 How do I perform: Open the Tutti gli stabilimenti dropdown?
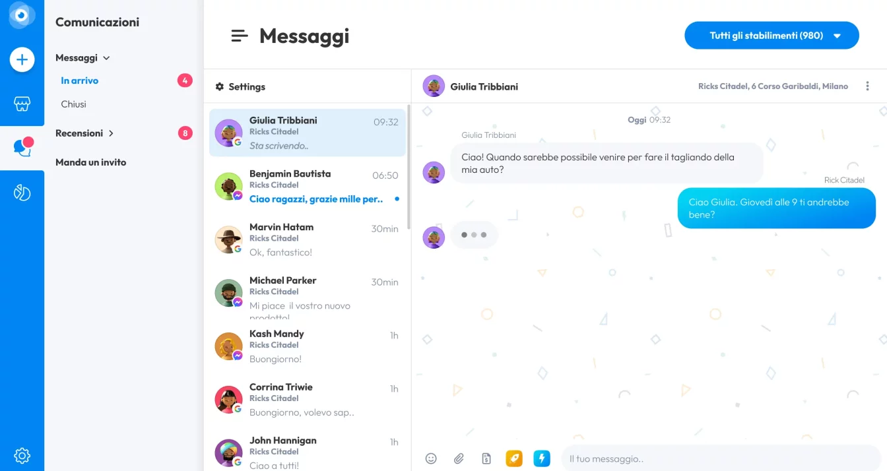(772, 36)
